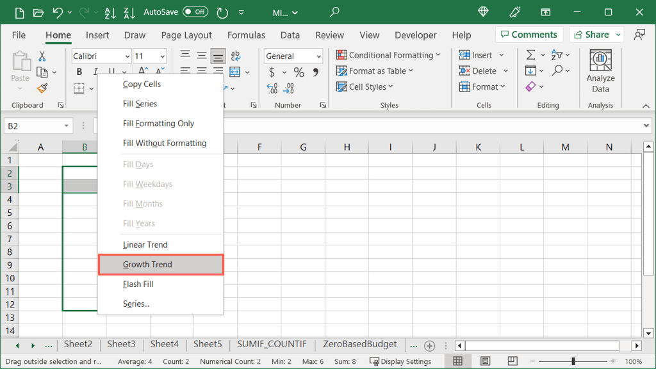The image size is (656, 369).
Task: Click the Format Painter brush icon
Action: (x=42, y=88)
